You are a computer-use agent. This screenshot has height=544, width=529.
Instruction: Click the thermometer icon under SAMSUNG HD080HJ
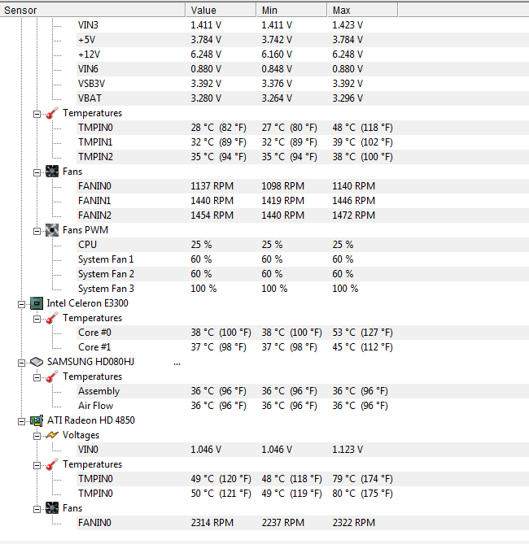click(x=52, y=376)
